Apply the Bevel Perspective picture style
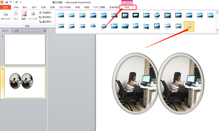The image size is (219, 131). 125,26
